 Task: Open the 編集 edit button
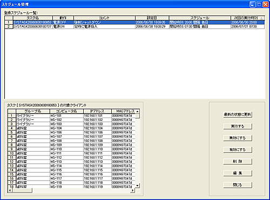point(238,173)
